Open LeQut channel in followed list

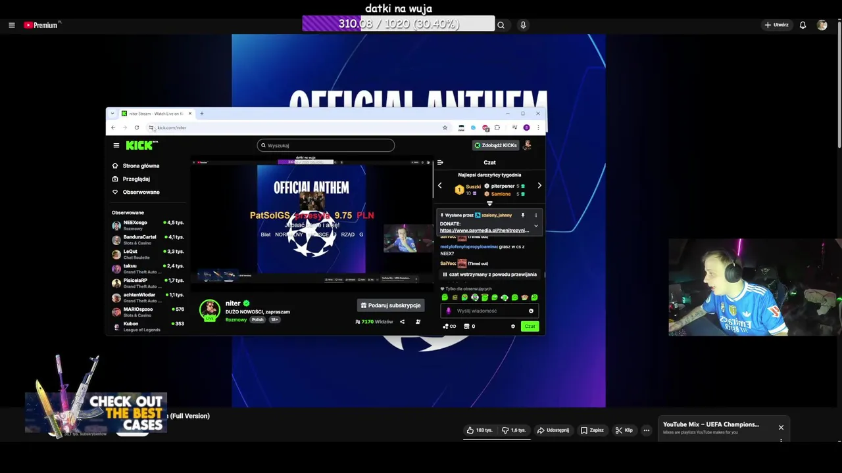coord(148,254)
